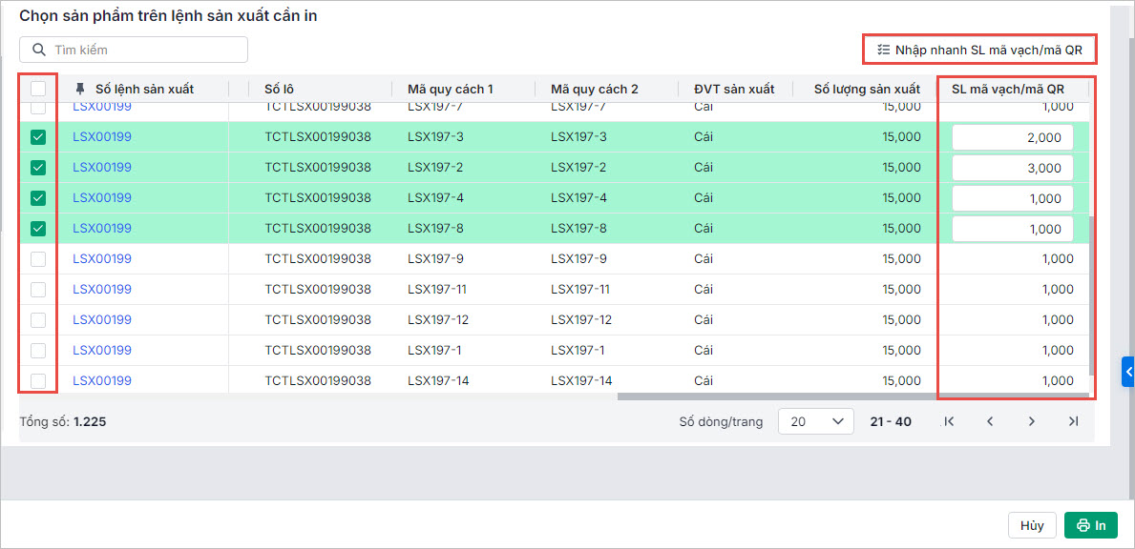Click the vertical scrollbar thumb
Screen dimensions: 1135x549
pos(1092,295)
